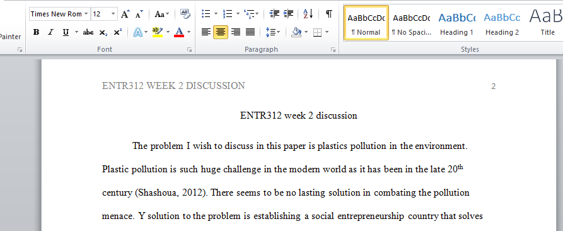Apply Shading paint bucket
Image resolution: width=563 pixels, height=231 pixels.
click(296, 32)
